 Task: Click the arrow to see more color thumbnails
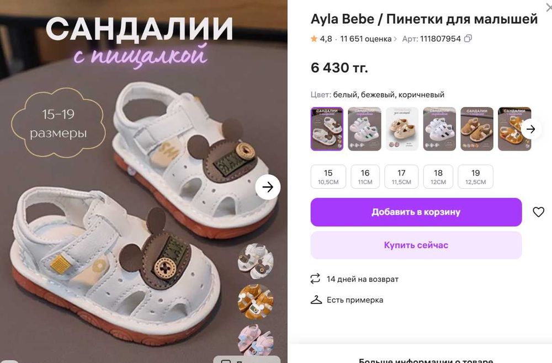point(530,129)
